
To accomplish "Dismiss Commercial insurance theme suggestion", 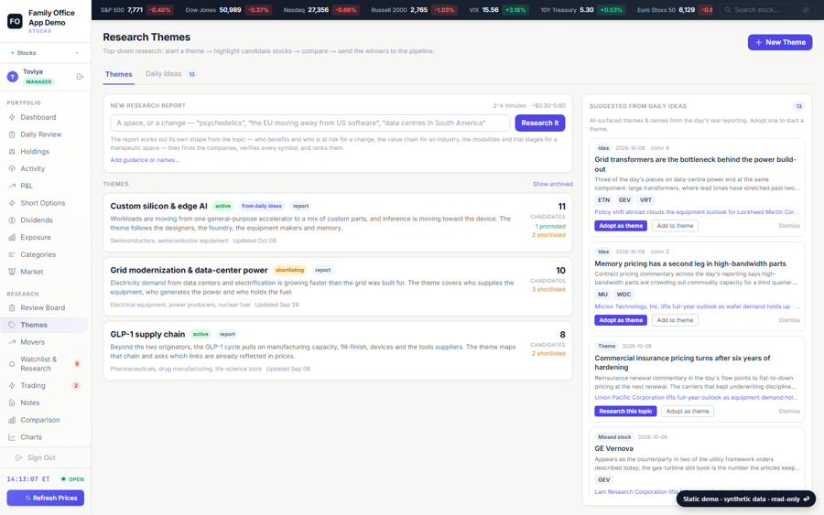I will 789,411.
